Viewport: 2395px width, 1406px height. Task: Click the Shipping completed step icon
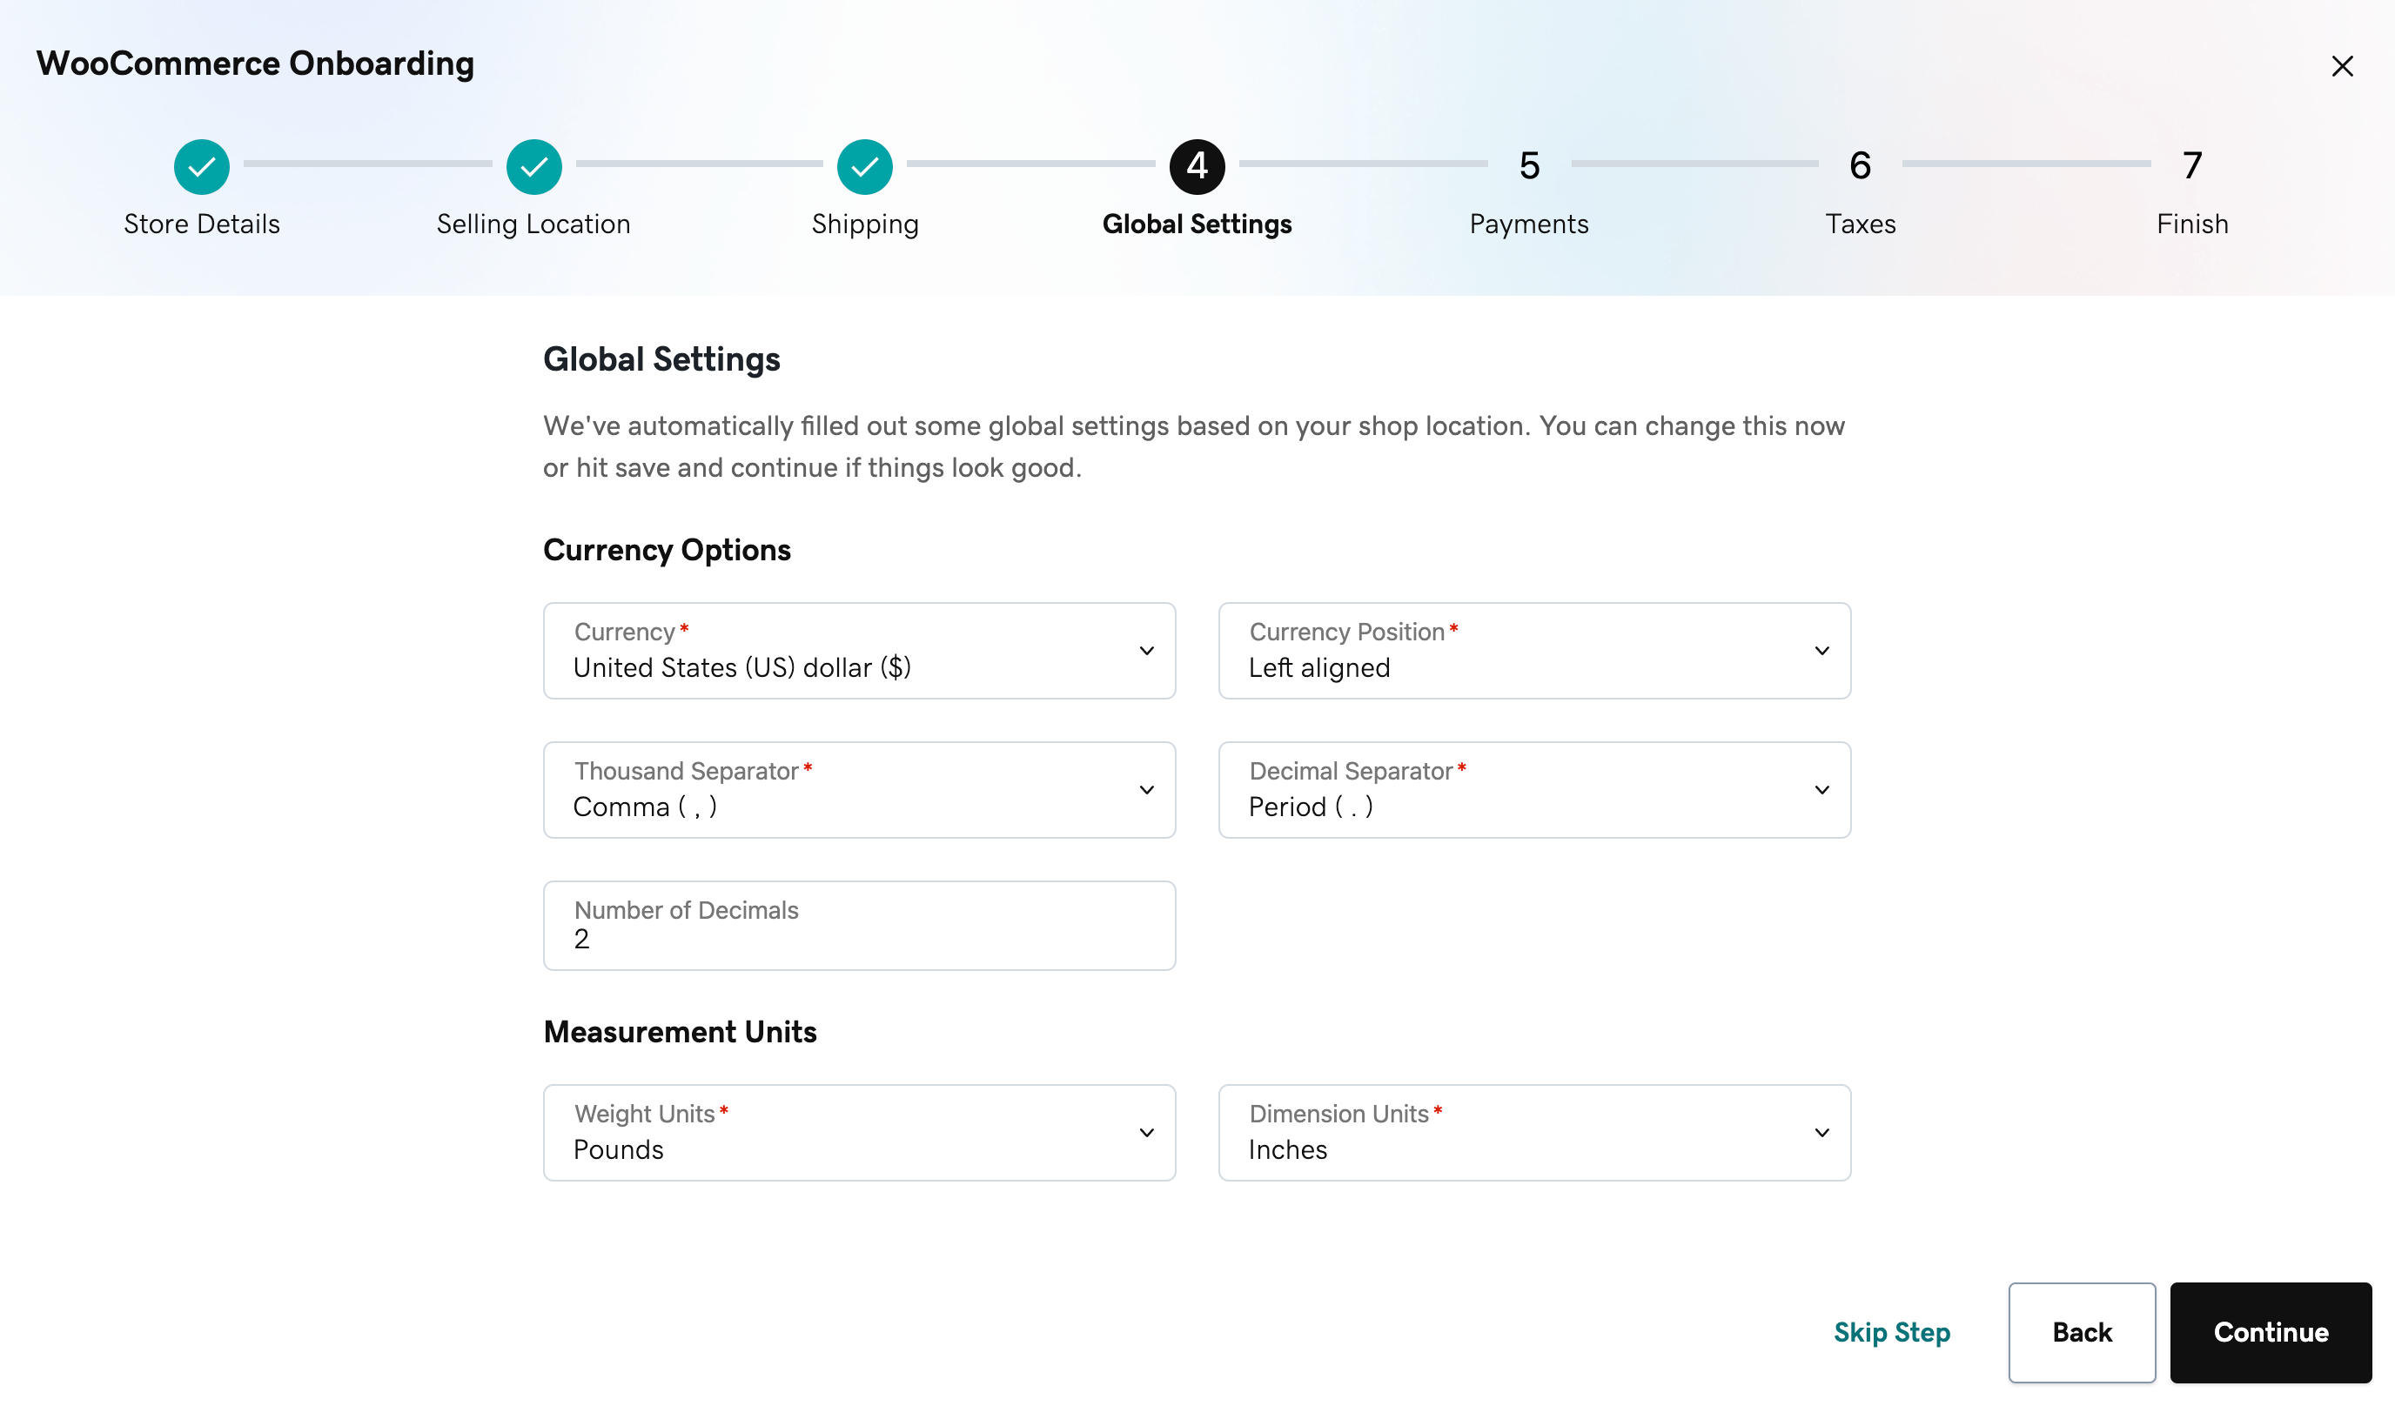click(863, 165)
